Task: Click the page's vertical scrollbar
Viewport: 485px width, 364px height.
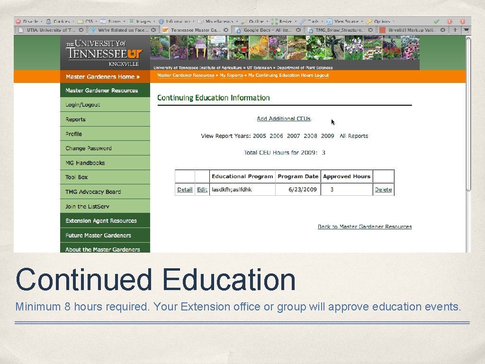Action: [x=468, y=114]
